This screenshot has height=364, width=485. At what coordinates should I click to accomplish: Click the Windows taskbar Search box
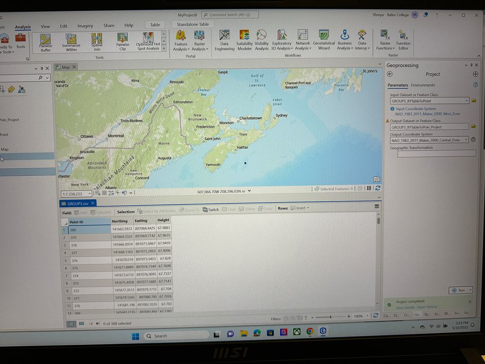pos(176,335)
